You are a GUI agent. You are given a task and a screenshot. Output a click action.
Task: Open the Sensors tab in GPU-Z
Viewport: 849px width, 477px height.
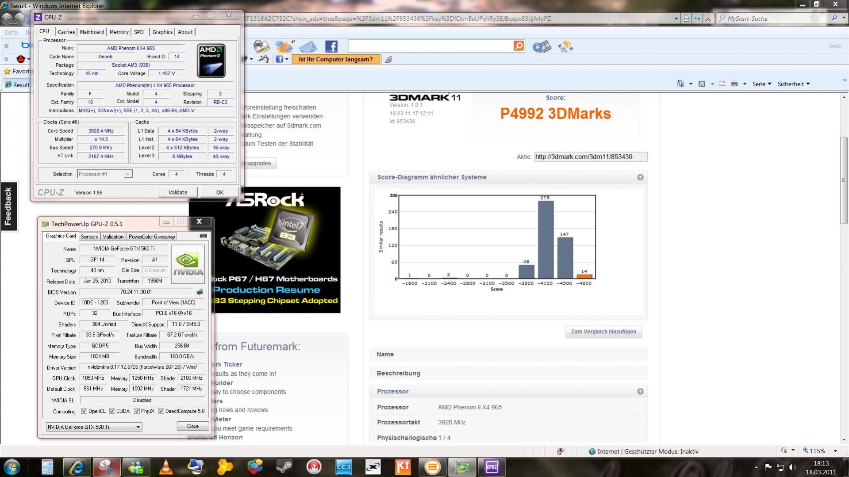point(89,237)
